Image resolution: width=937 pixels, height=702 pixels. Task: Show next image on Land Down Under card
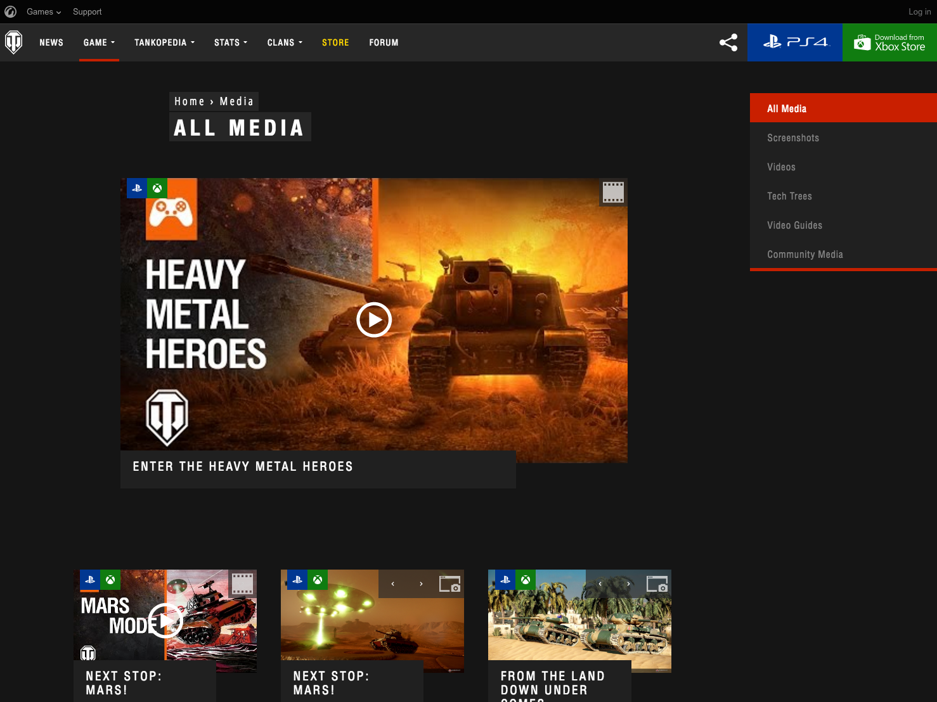(628, 584)
